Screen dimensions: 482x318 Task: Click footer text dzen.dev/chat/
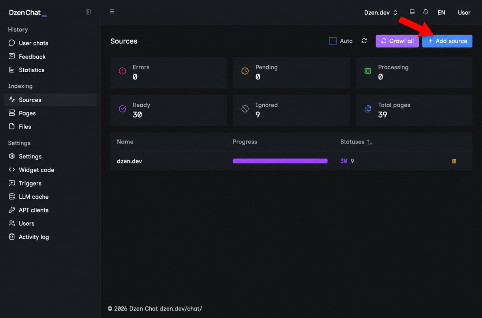coord(181,309)
